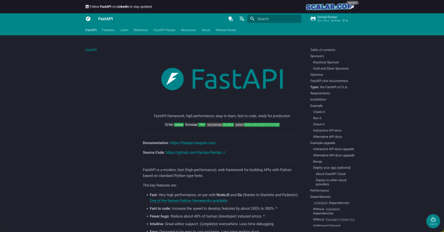Jump to Gold and Silver Sponsors section
The height and width of the screenshot is (232, 444).
coord(331,68)
